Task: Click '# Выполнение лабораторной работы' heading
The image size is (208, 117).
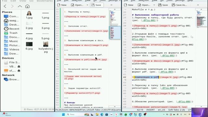Action: [x=155, y=15]
